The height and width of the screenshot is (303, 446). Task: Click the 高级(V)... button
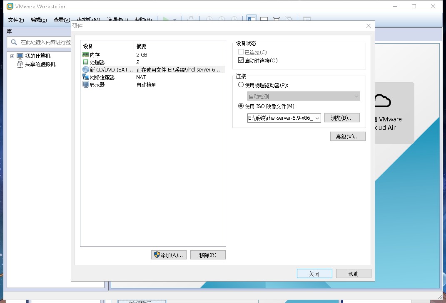[x=348, y=137]
